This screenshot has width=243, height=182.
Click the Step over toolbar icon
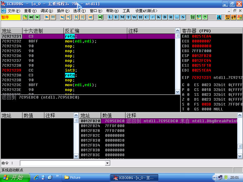pos(69,17)
